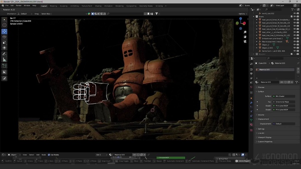Select the Transform tool in left toolbar
The width and height of the screenshot is (301, 169).
pyautogui.click(x=5, y=48)
